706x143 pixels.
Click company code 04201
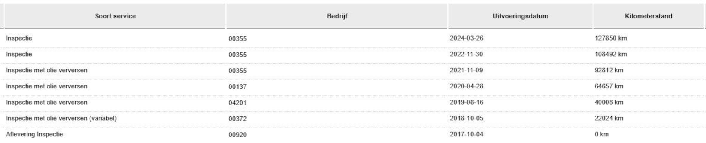(238, 103)
